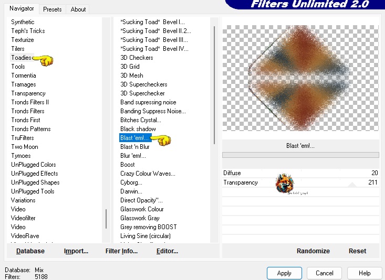The height and width of the screenshot is (280, 385).
Task: Select the Blast 'n Blur filter
Action: point(135,147)
